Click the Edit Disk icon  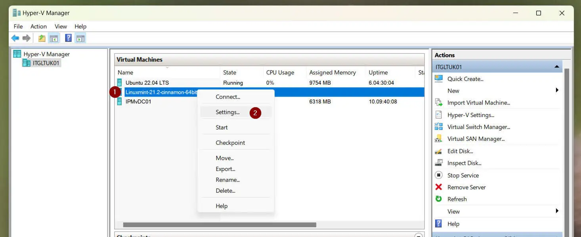click(439, 151)
